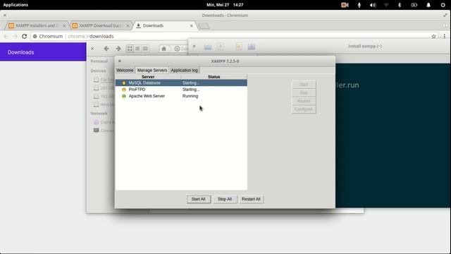Click the ProFTPD status icon
Viewport: 451px width, 254px height.
click(124, 90)
